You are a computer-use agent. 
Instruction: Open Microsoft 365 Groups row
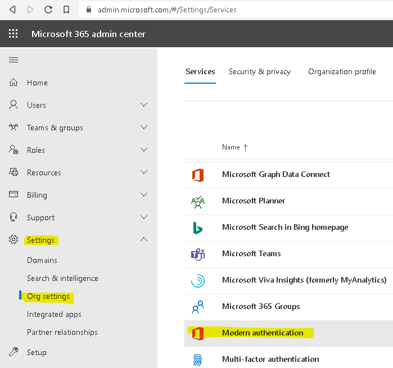(289, 307)
